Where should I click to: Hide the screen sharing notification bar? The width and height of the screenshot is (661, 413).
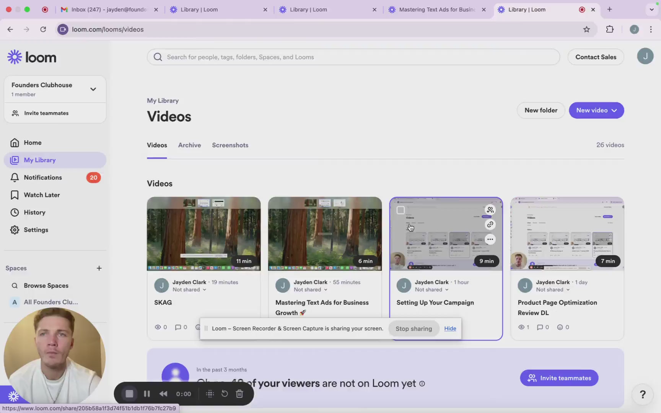(450, 328)
